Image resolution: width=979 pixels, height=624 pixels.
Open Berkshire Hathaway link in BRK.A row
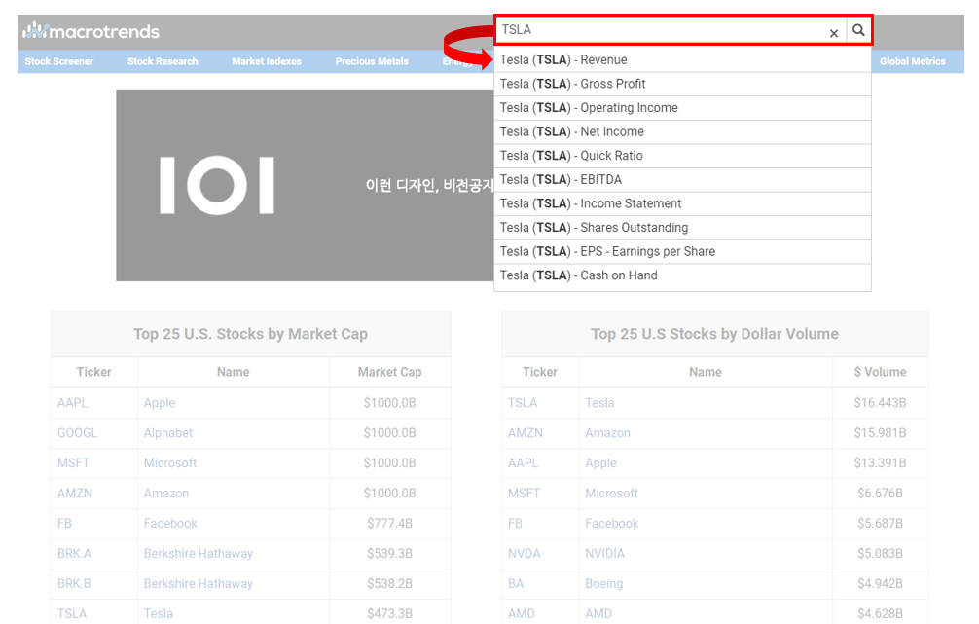[198, 553]
